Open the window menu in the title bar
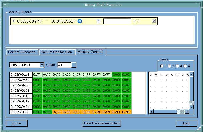203x132 pixels. pyautogui.click(x=5, y=5)
